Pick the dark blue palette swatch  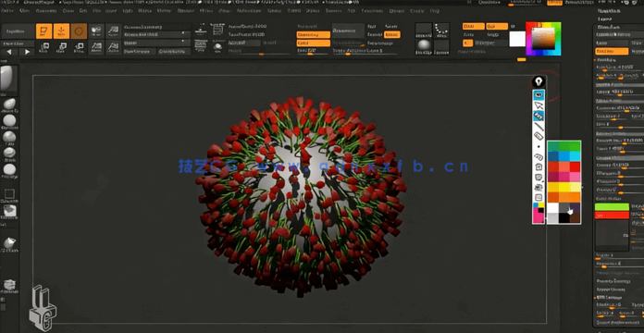[553, 156]
